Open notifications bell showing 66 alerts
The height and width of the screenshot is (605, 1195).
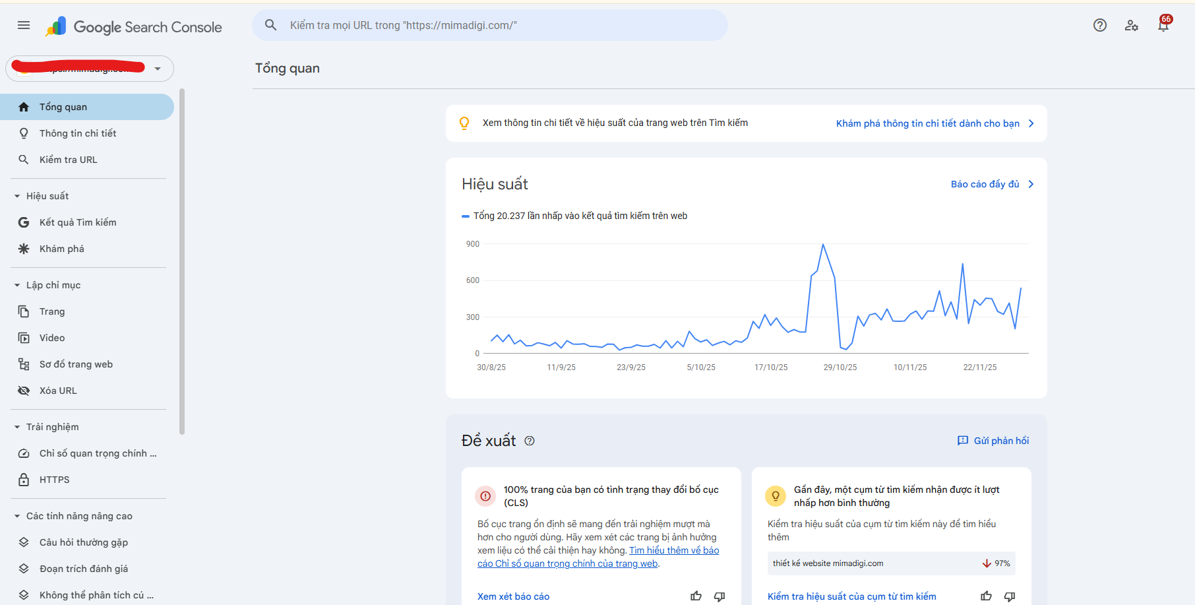click(x=1163, y=25)
